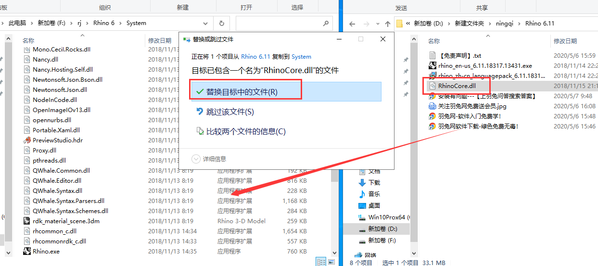Viewport: 598px width, 266px height.
Task: Select the Win10Prox64 drive in the navigation pane
Action: pyautogui.click(x=386, y=217)
